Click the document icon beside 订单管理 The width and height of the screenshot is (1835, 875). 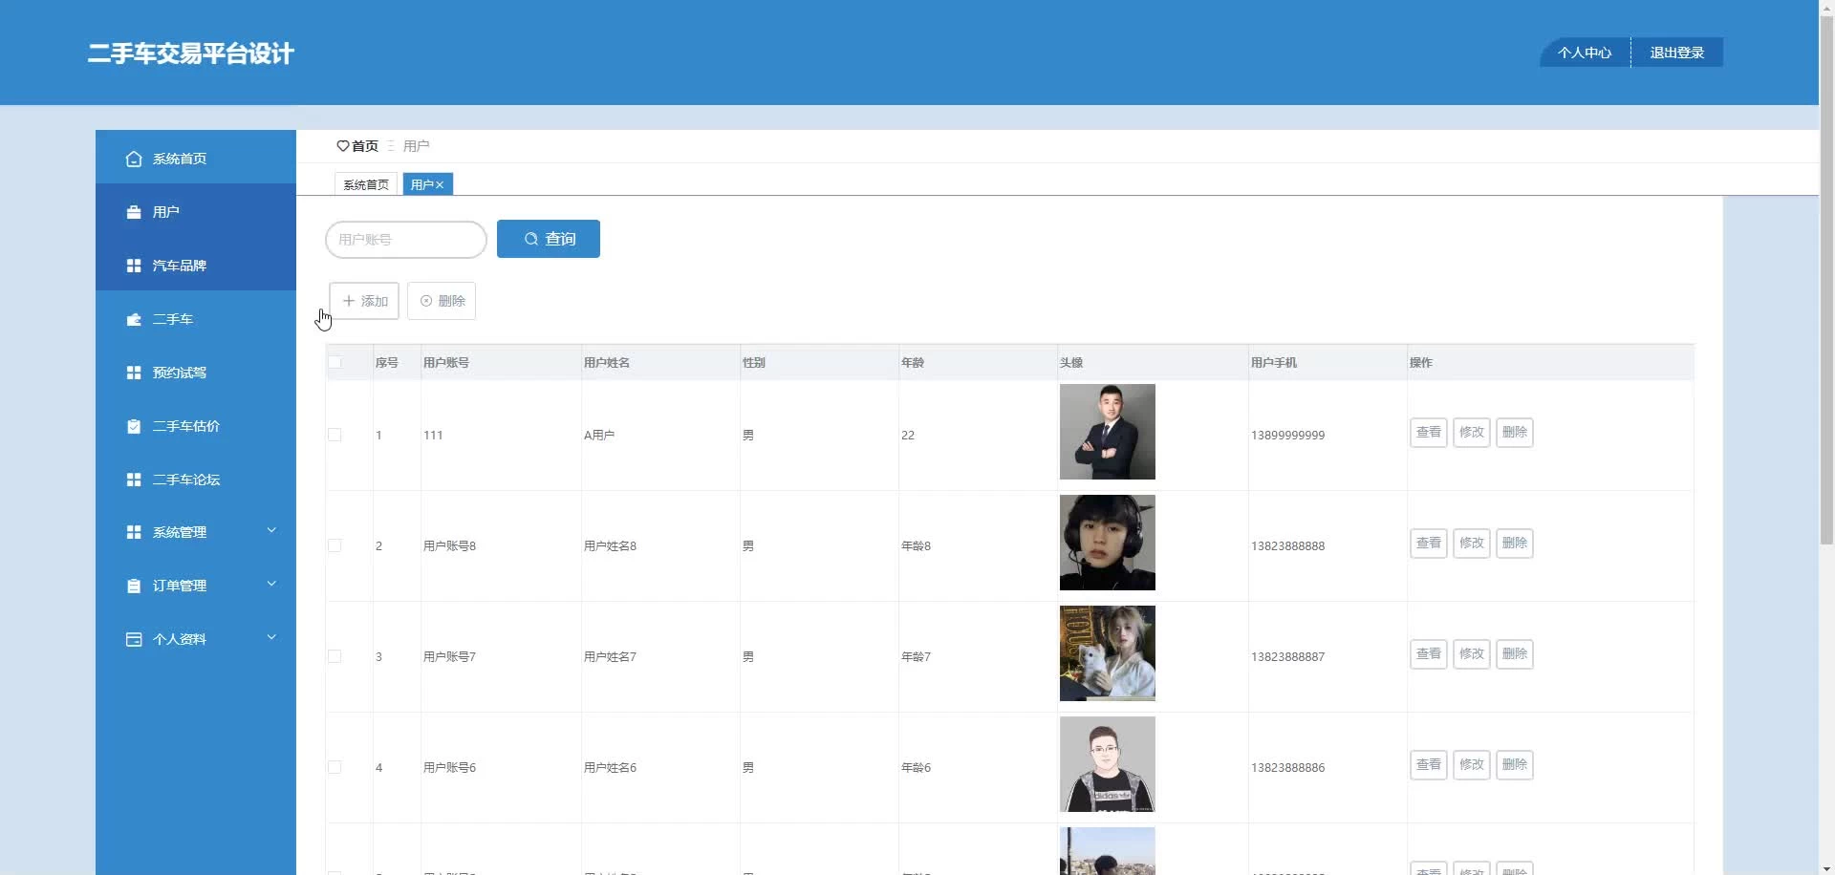134,586
